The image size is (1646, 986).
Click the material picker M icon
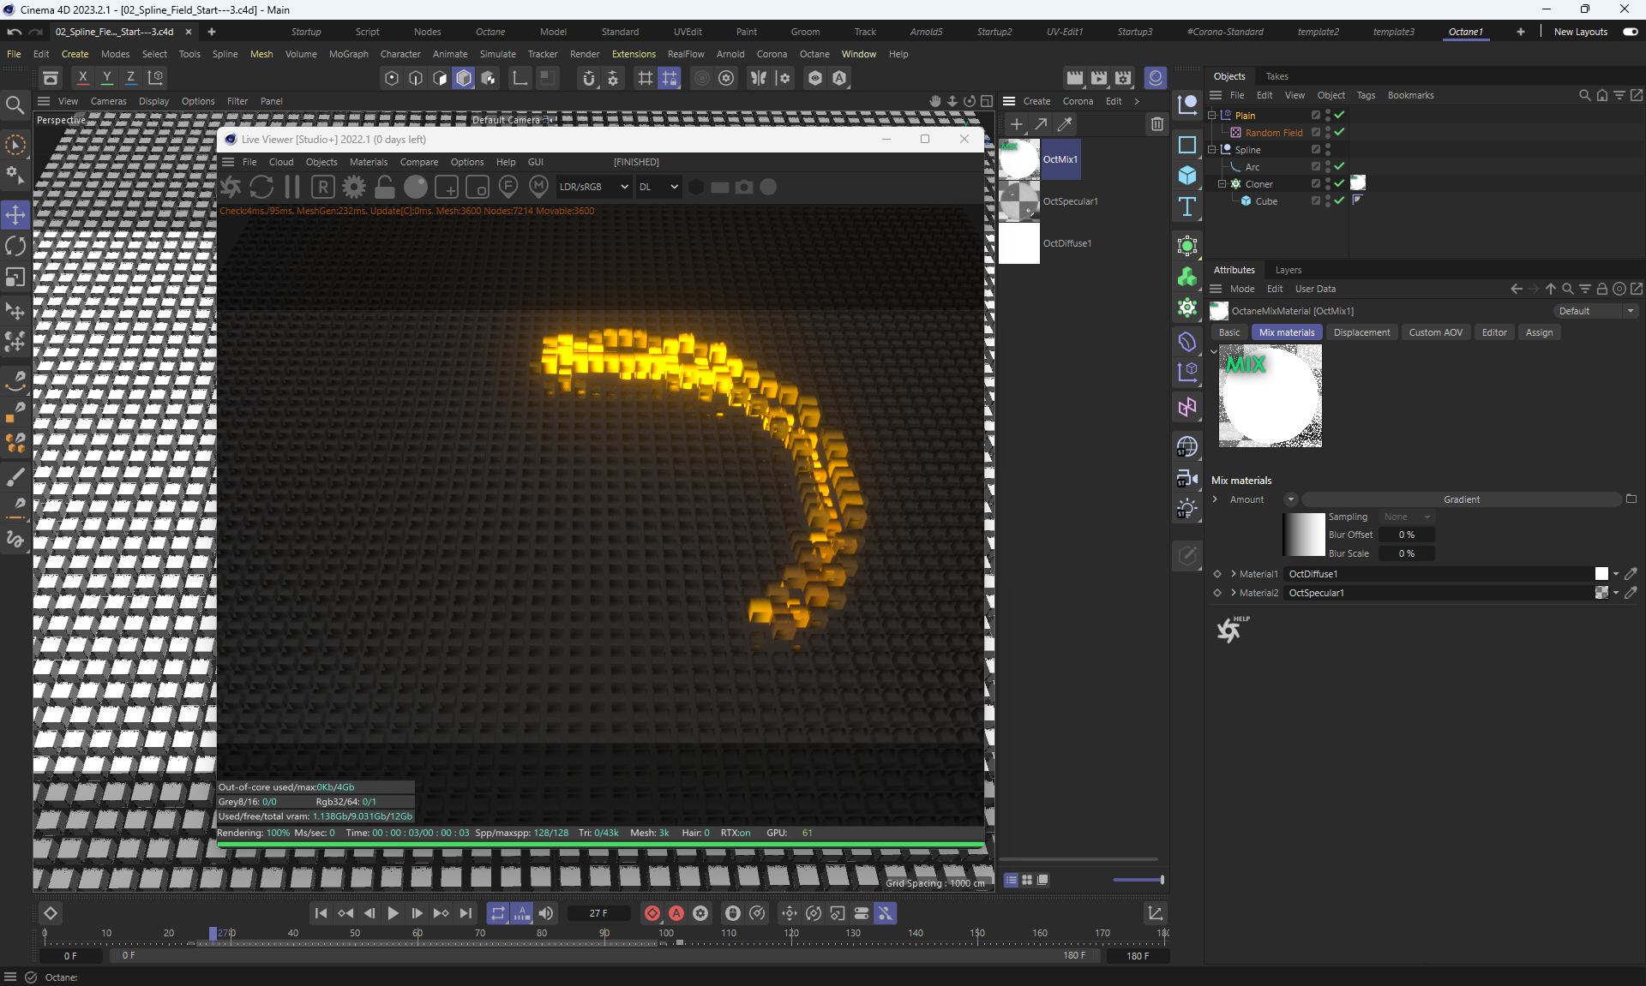pos(538,187)
